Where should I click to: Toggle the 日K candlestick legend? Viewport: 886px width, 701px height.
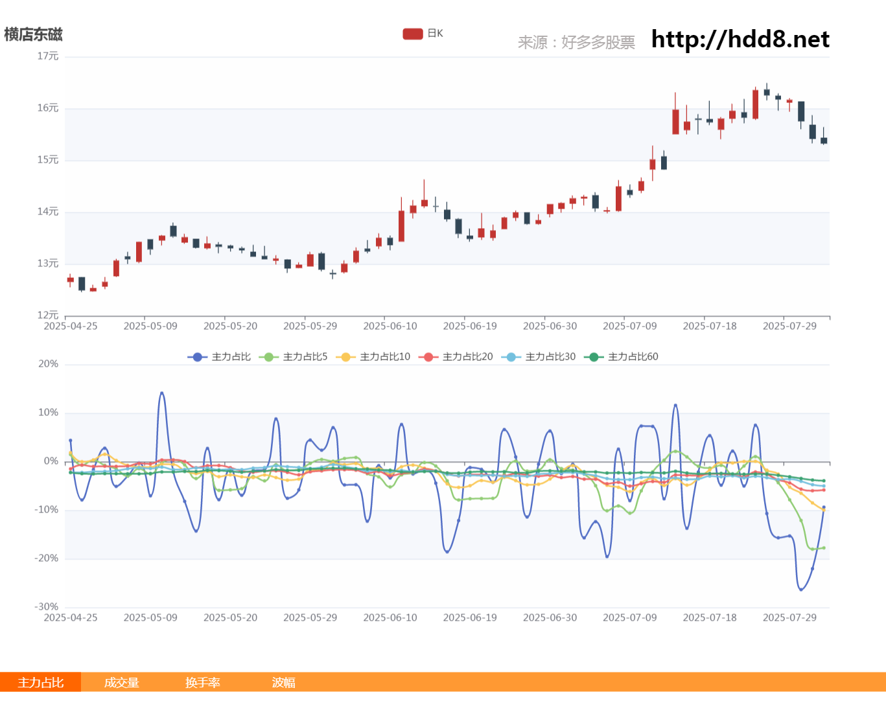pyautogui.click(x=423, y=34)
